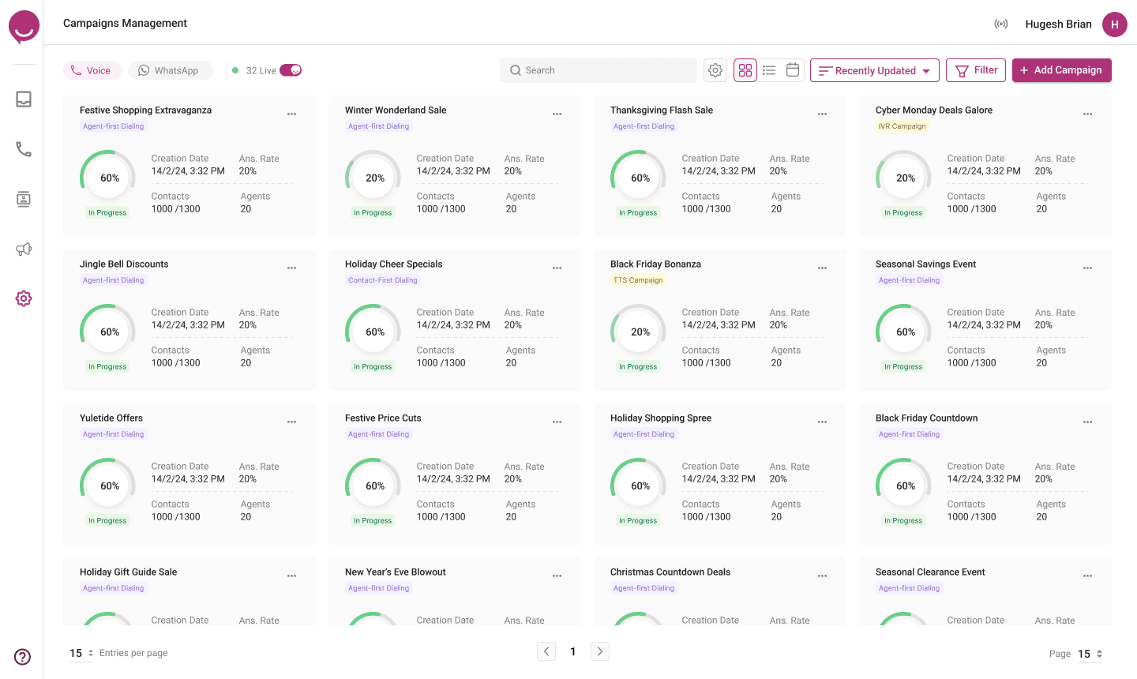The image size is (1137, 679).
Task: Click the Festive Price Cuts title
Action: tap(383, 418)
